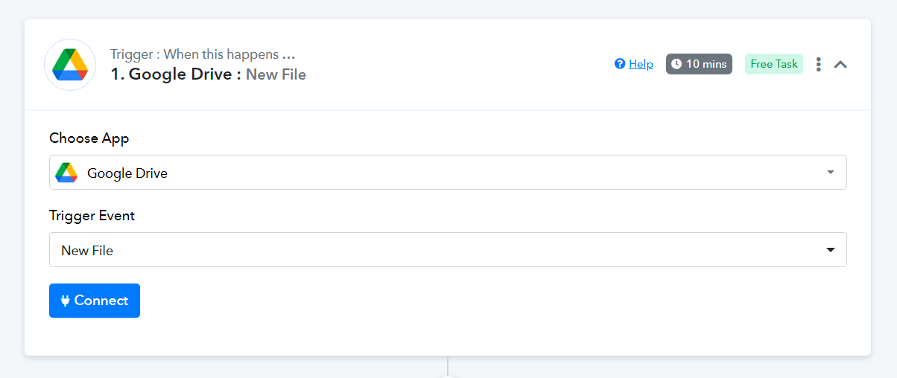Click the small Google Drive icon in Choose App field
This screenshot has height=378, width=897.
click(x=66, y=173)
